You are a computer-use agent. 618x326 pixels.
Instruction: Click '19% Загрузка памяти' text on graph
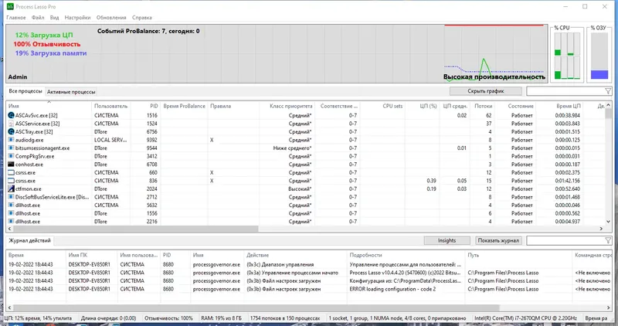(x=51, y=53)
